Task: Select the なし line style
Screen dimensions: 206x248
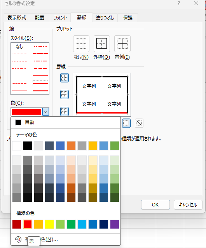Action: (x=19, y=46)
